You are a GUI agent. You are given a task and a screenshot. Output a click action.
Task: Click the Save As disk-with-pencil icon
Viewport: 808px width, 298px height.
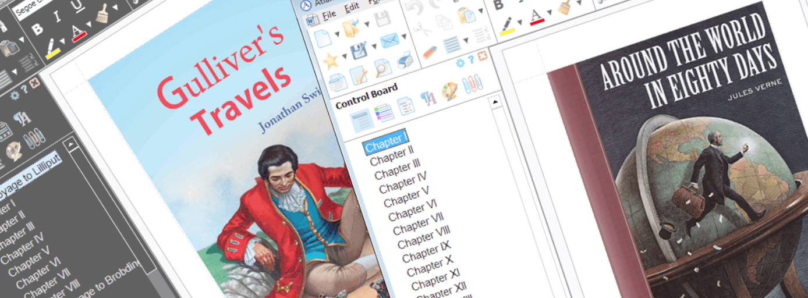359,51
